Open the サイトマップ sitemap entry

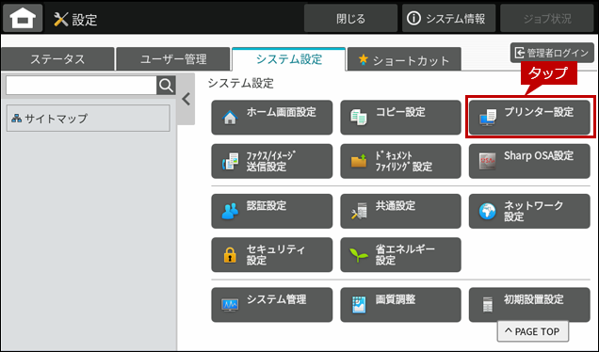click(x=89, y=119)
